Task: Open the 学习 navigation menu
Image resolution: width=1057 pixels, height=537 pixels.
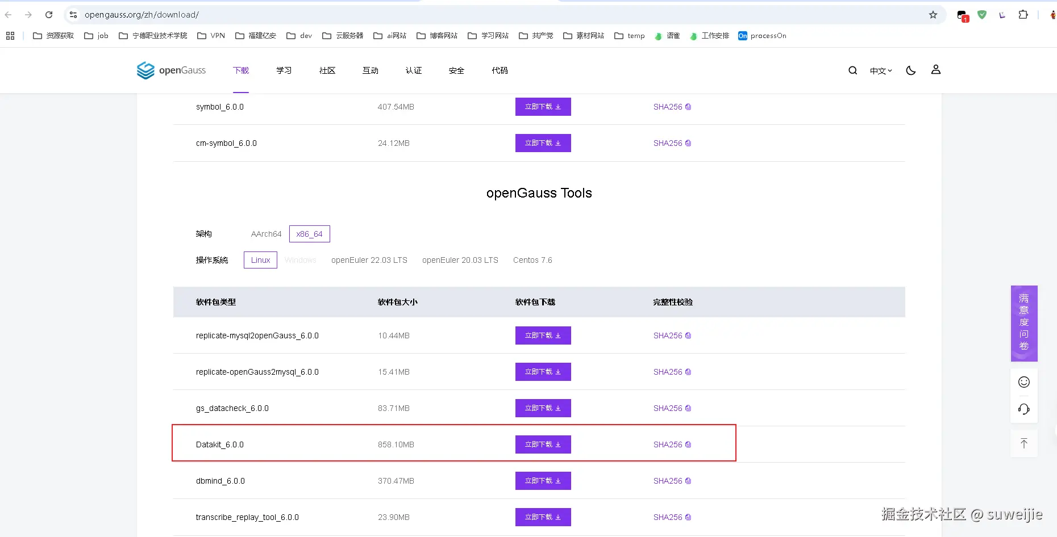Action: tap(284, 70)
